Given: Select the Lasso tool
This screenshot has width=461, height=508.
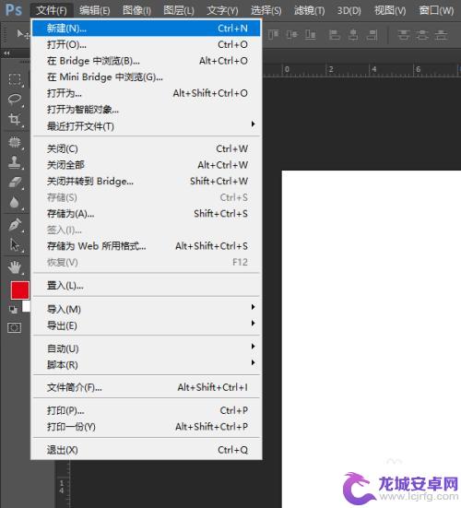Looking at the screenshot, I should tap(15, 100).
